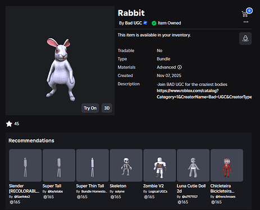The image size is (260, 210).
Task: Click the Slender [RECOLORABL... title
Action: point(24,189)
